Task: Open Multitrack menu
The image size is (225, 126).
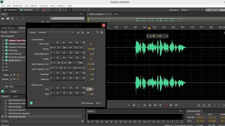Action: click(18, 6)
